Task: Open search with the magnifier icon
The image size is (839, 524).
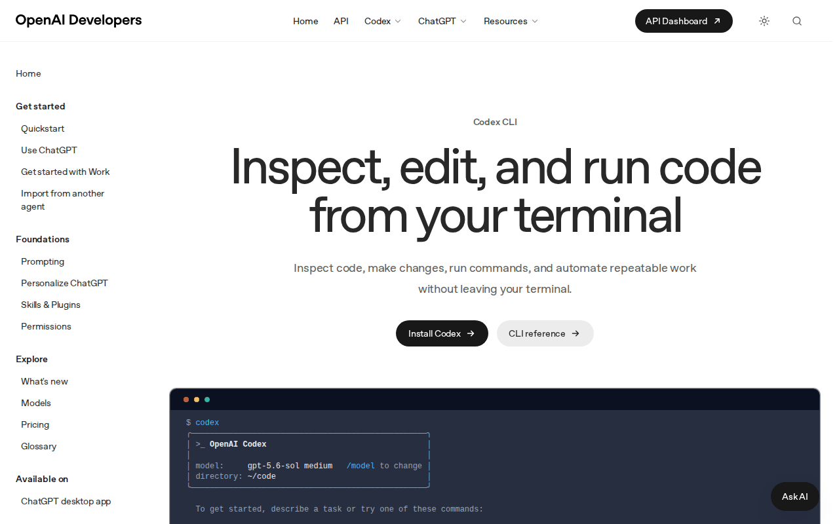Action: [x=797, y=21]
